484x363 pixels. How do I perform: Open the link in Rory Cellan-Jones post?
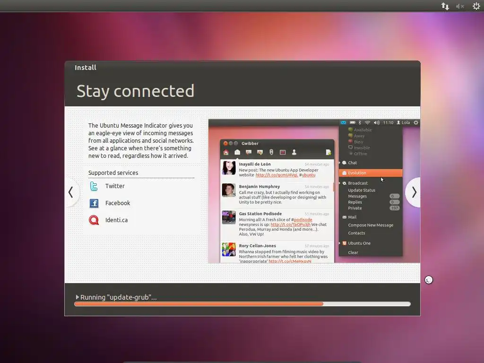290,261
